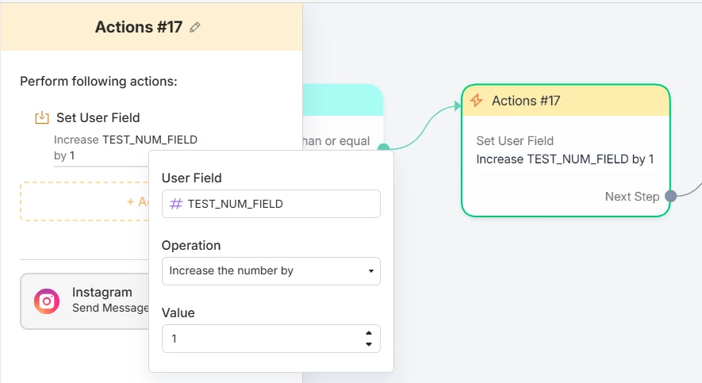Click the Operation dropdown caret arrow
The image size is (702, 383).
[370, 271]
